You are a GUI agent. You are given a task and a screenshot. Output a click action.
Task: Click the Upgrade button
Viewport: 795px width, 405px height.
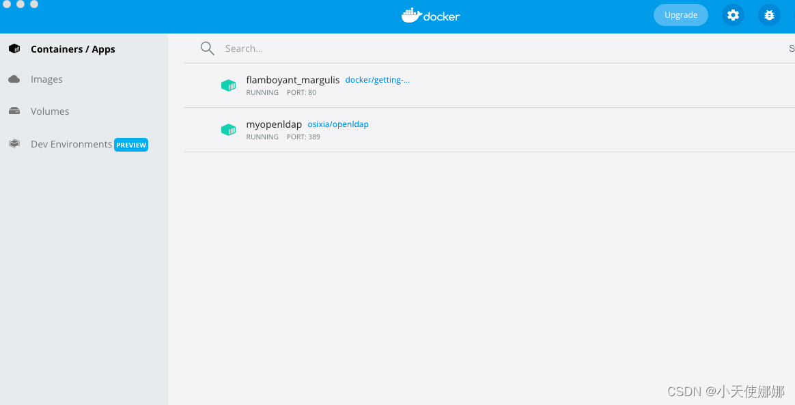[x=680, y=15]
